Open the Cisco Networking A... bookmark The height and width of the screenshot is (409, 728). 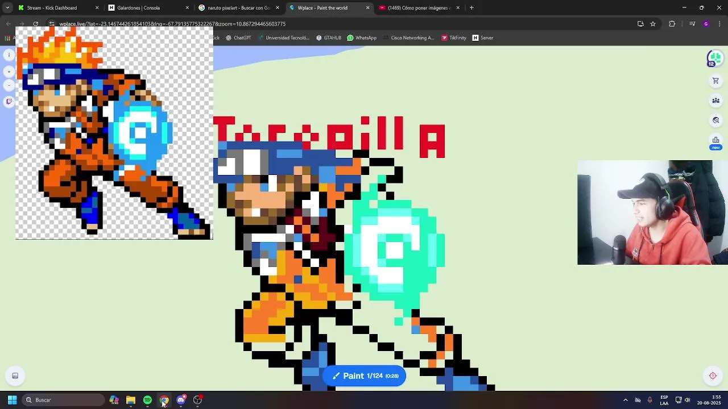pos(408,38)
